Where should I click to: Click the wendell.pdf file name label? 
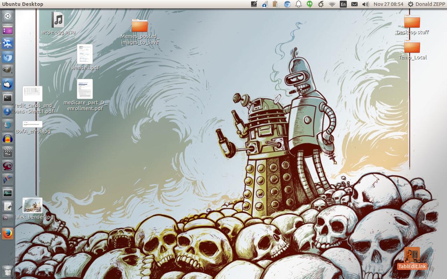point(85,68)
